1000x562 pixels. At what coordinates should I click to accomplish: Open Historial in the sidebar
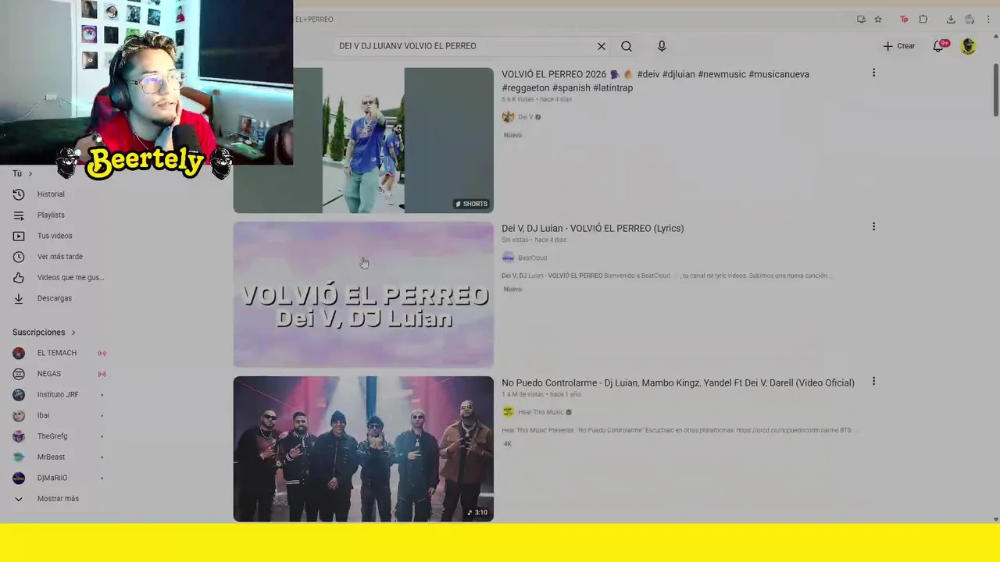pos(51,194)
